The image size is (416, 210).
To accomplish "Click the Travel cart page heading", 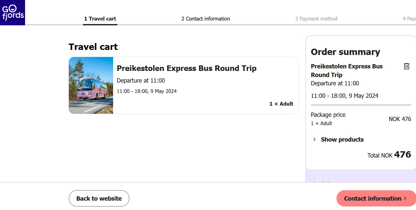I will 93,47.
